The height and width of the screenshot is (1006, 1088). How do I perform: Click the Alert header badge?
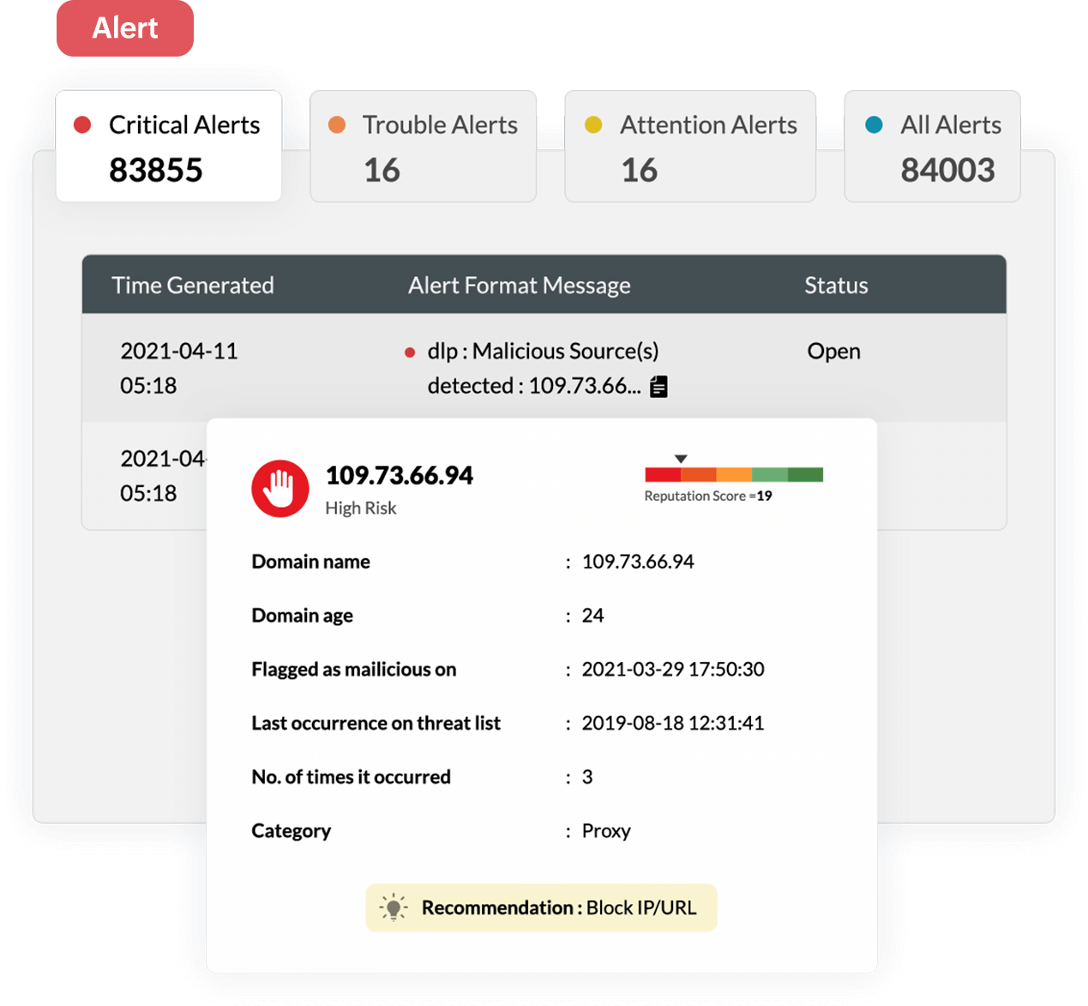124,27
